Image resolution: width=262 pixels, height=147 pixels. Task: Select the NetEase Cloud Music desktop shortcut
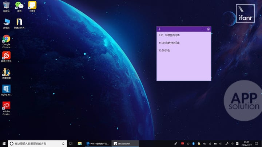coord(6,57)
